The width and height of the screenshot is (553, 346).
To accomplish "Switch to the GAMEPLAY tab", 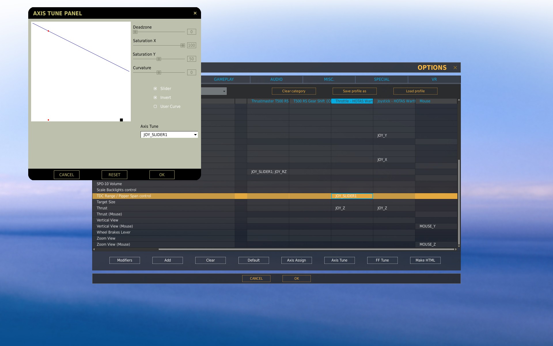I will click(x=224, y=79).
